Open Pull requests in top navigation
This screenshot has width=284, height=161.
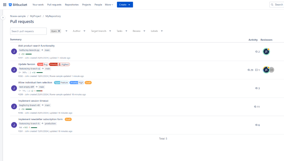point(54,5)
